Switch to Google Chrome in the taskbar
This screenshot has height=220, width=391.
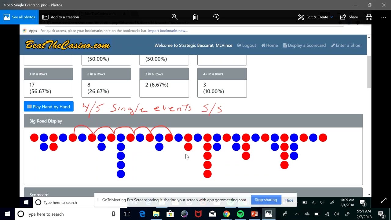(x=226, y=214)
